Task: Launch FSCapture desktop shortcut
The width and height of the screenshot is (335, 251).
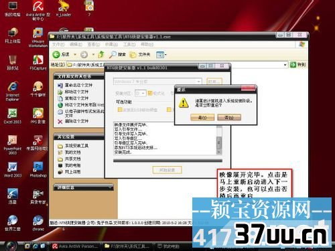Action: (38, 62)
